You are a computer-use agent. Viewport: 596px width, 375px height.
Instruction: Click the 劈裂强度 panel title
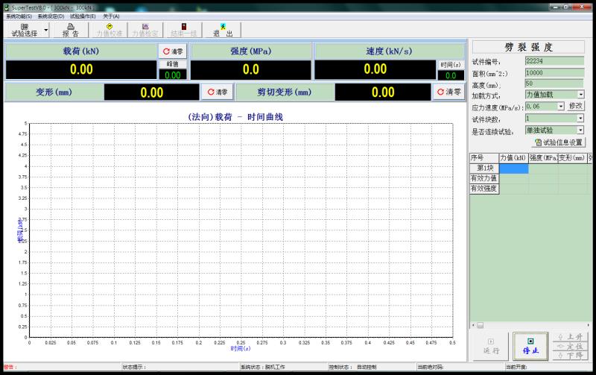click(528, 47)
